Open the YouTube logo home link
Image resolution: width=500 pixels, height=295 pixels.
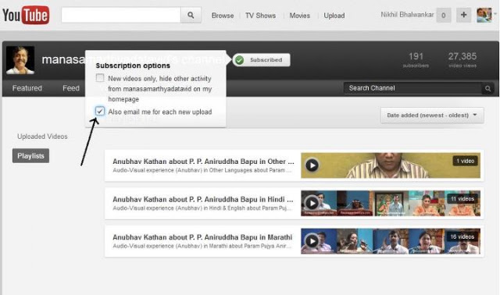(x=26, y=15)
